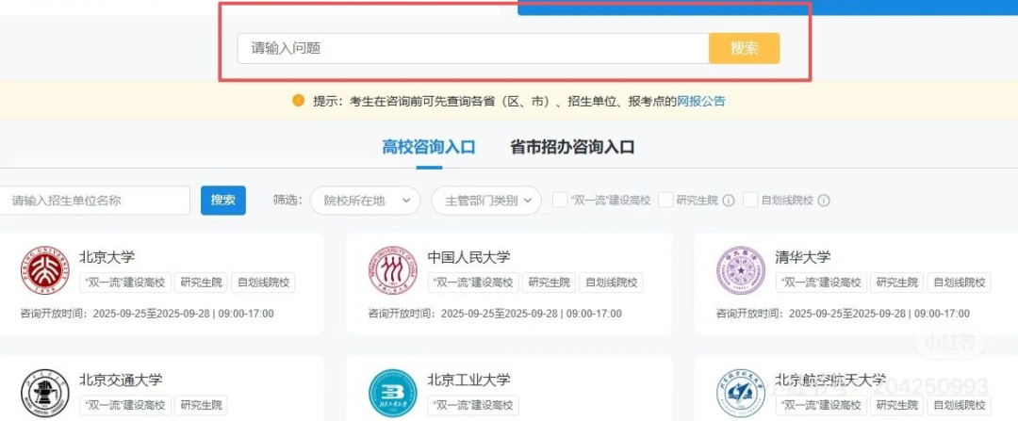Click "双一流"建设高校 tag under 北京大学
The image size is (1018, 421).
125,283
